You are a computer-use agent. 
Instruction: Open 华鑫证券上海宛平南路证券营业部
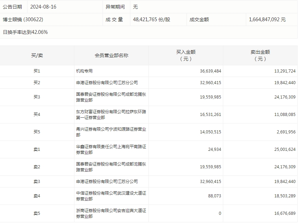pyautogui.click(x=111, y=149)
